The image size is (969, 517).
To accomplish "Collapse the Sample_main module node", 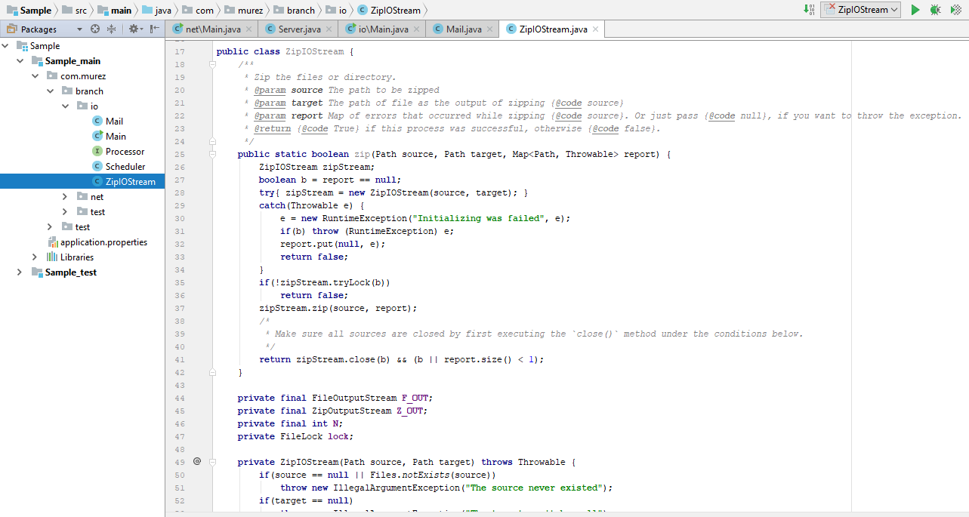I will tap(20, 61).
